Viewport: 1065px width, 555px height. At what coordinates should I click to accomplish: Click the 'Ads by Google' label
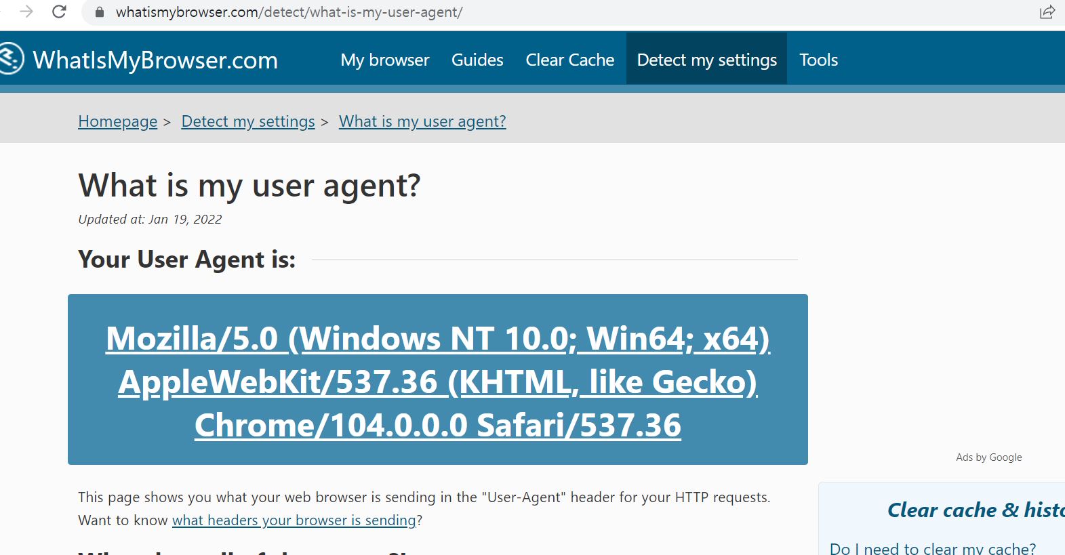tap(989, 457)
